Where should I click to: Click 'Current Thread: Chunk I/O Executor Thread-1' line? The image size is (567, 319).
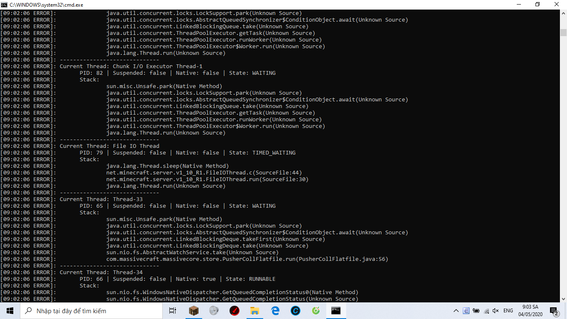tap(131, 66)
